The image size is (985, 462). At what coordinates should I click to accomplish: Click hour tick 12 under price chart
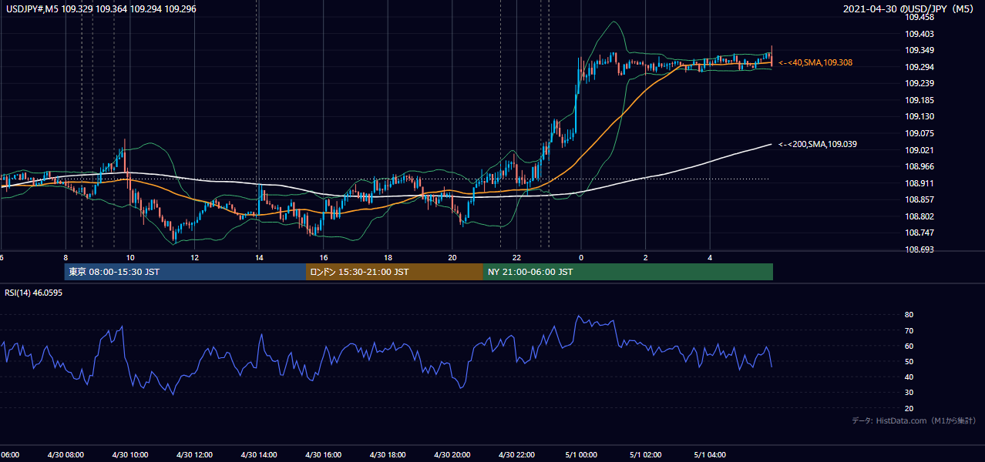195,258
